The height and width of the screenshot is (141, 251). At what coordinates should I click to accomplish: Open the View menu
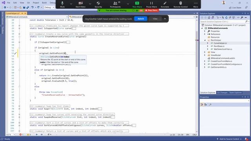pos(22,3)
